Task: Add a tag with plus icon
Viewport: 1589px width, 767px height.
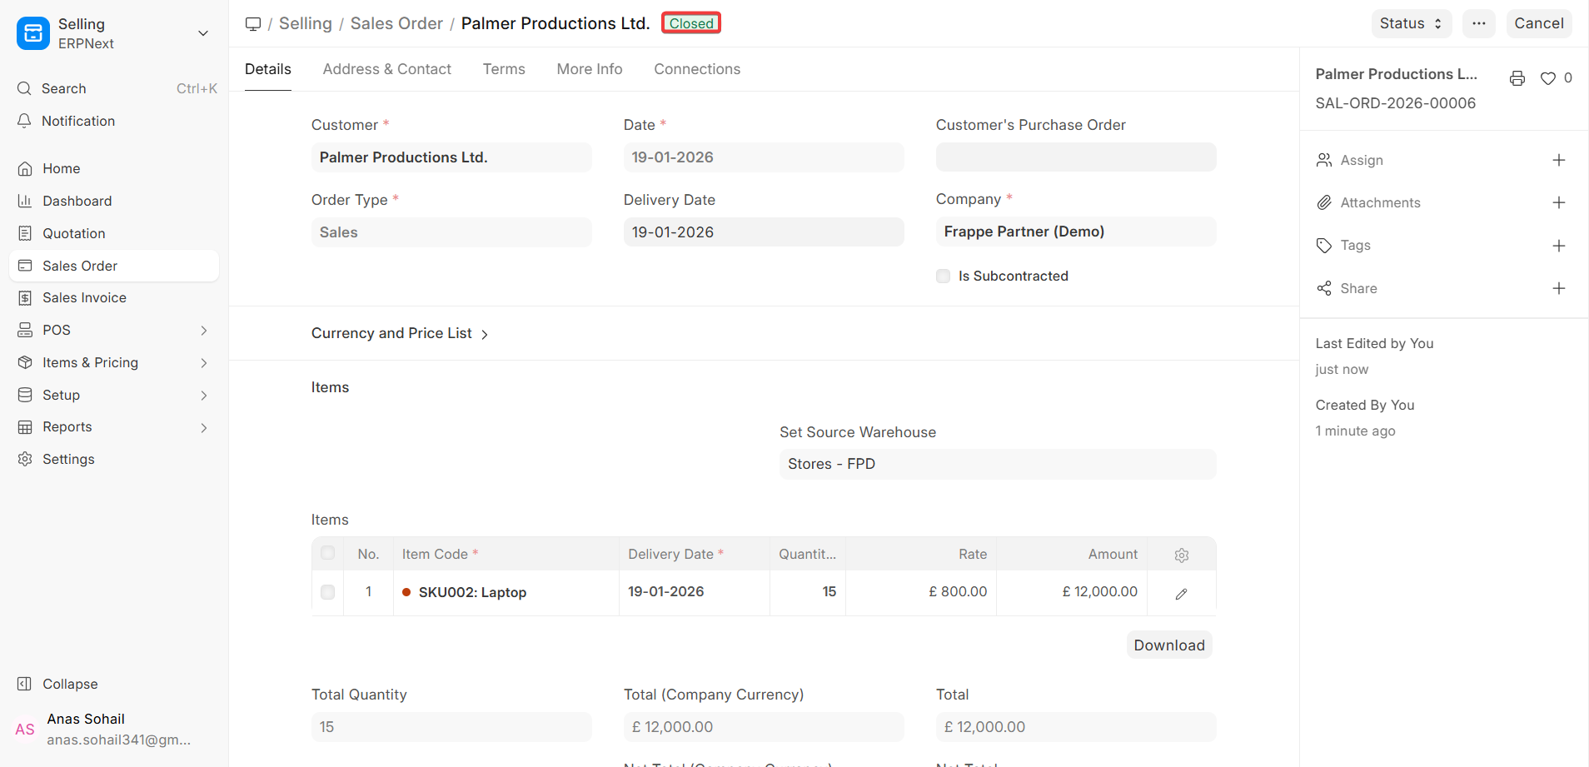Action: tap(1558, 246)
